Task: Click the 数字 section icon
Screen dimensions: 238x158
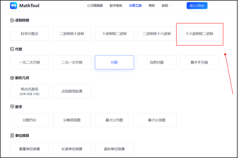Action: point(12,107)
